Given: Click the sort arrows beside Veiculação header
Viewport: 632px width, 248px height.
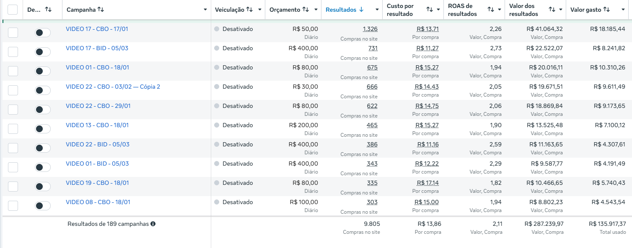Looking at the screenshot, I should tap(249, 9).
